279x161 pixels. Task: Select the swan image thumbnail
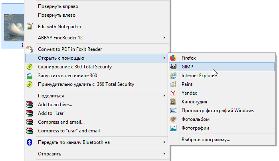(x=14, y=27)
